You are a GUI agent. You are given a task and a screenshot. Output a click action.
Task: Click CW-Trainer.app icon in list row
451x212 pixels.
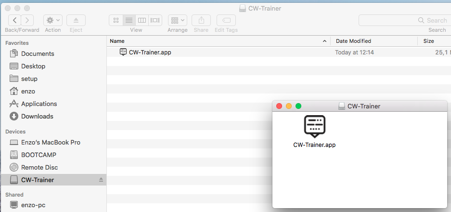123,52
